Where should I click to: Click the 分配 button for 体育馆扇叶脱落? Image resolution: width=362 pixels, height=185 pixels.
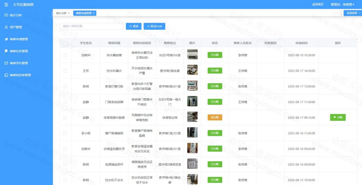(x=338, y=118)
